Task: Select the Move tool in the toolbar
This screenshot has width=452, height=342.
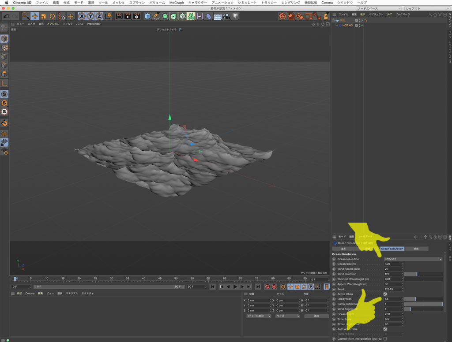Action: click(35, 16)
